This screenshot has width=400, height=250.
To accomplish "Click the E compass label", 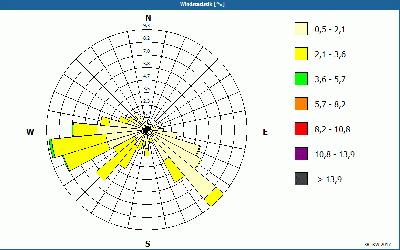I will [265, 132].
